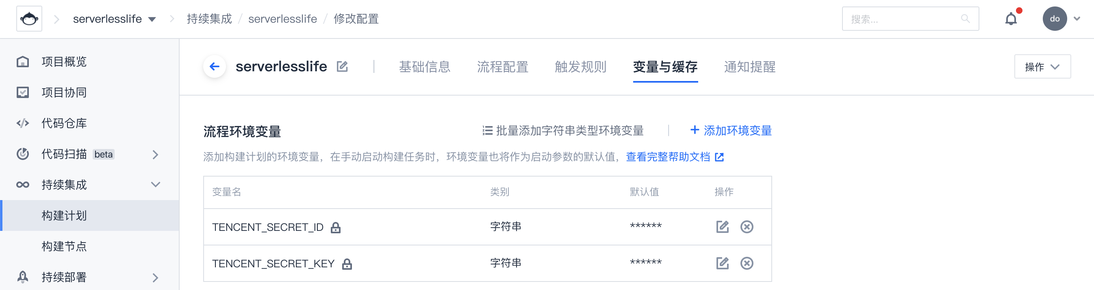Screen dimensions: 1094x290
Task: Open the 操作 dropdown menu
Action: [x=1042, y=66]
